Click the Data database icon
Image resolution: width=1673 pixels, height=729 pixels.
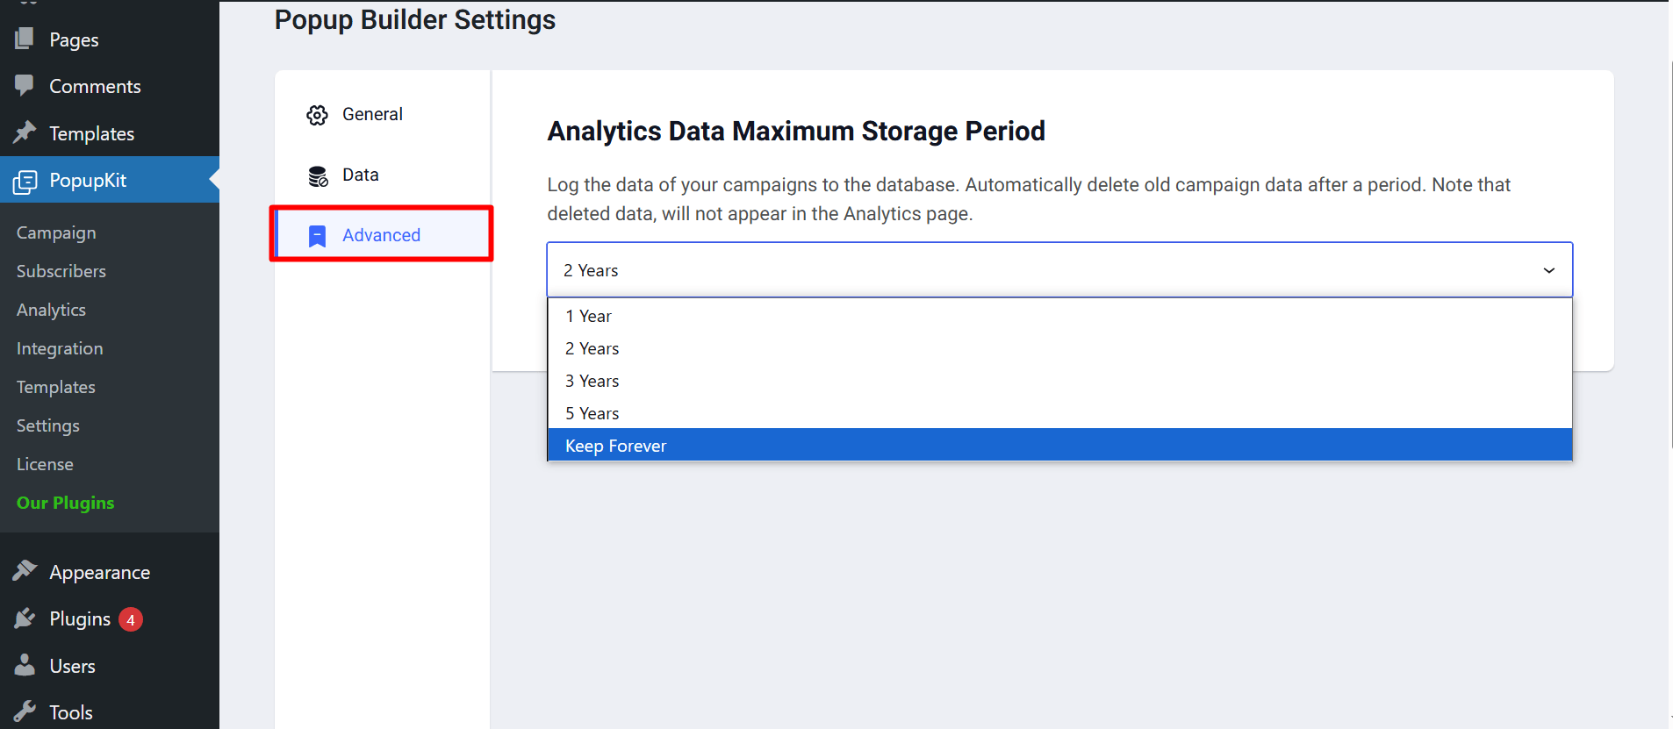click(x=318, y=175)
